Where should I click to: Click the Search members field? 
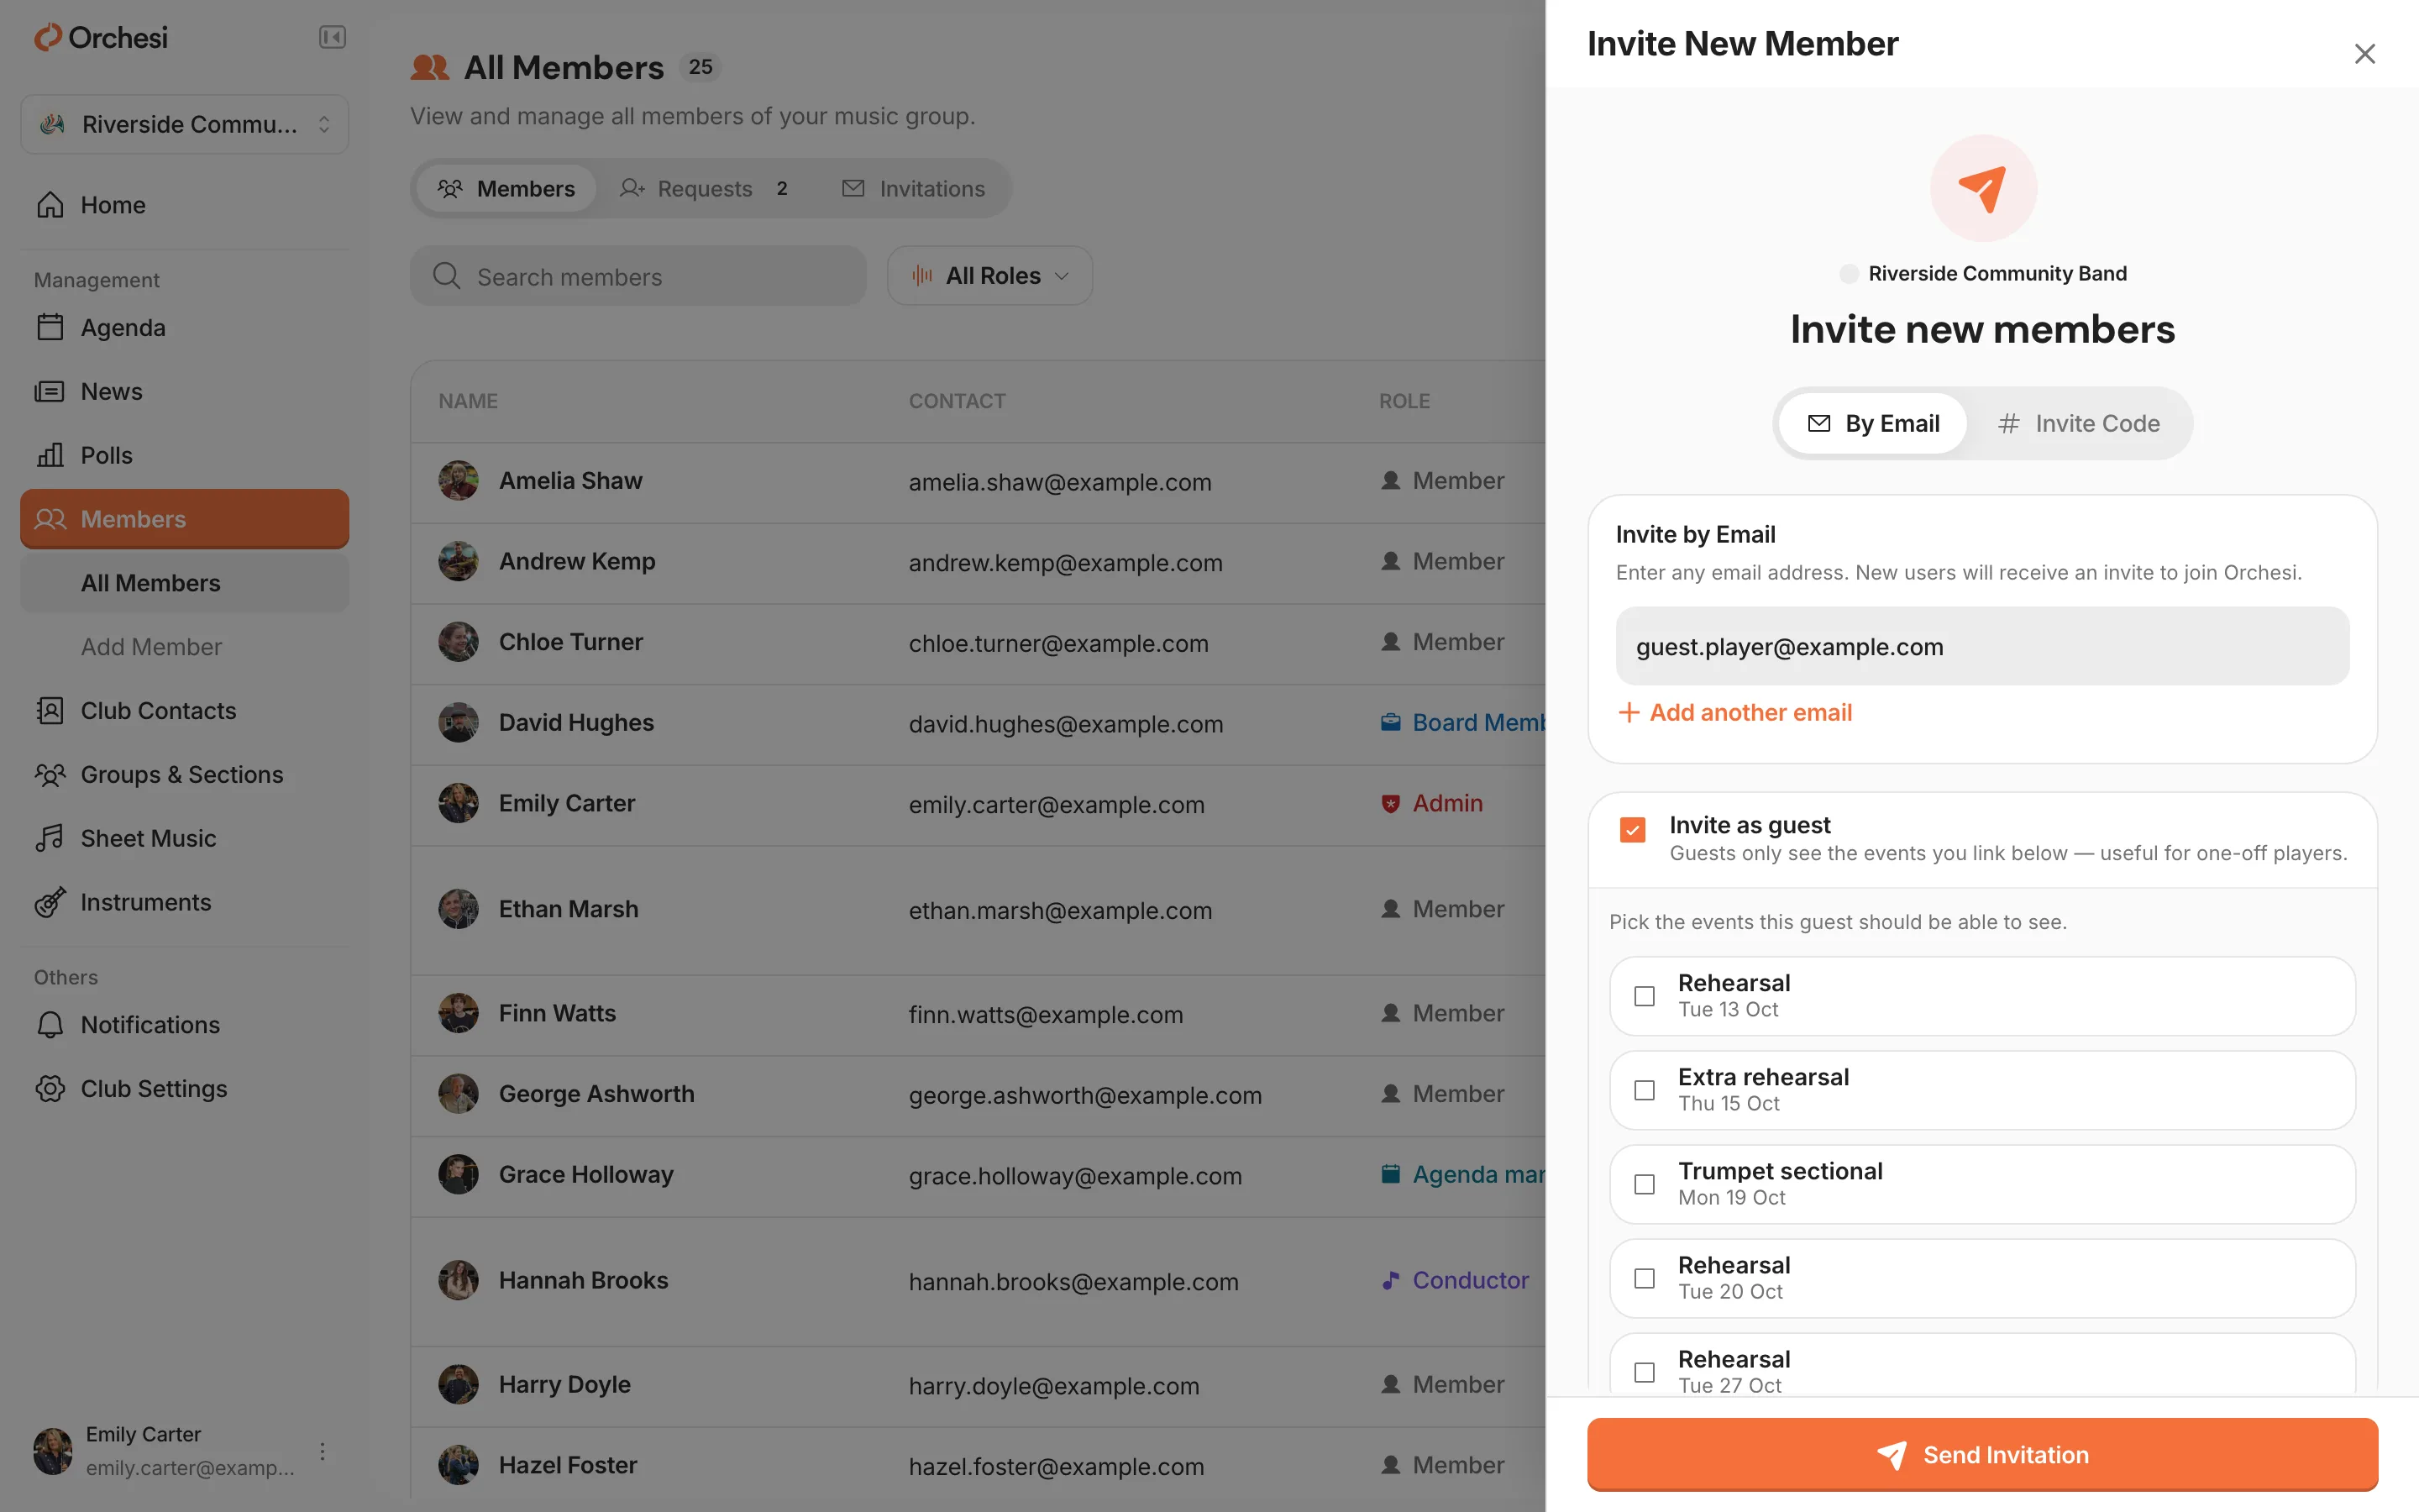[638, 276]
